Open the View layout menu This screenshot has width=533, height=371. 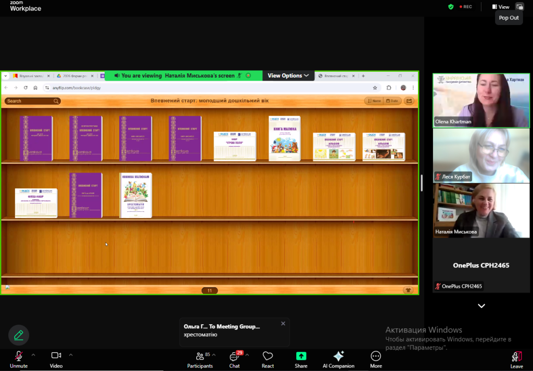(501, 7)
